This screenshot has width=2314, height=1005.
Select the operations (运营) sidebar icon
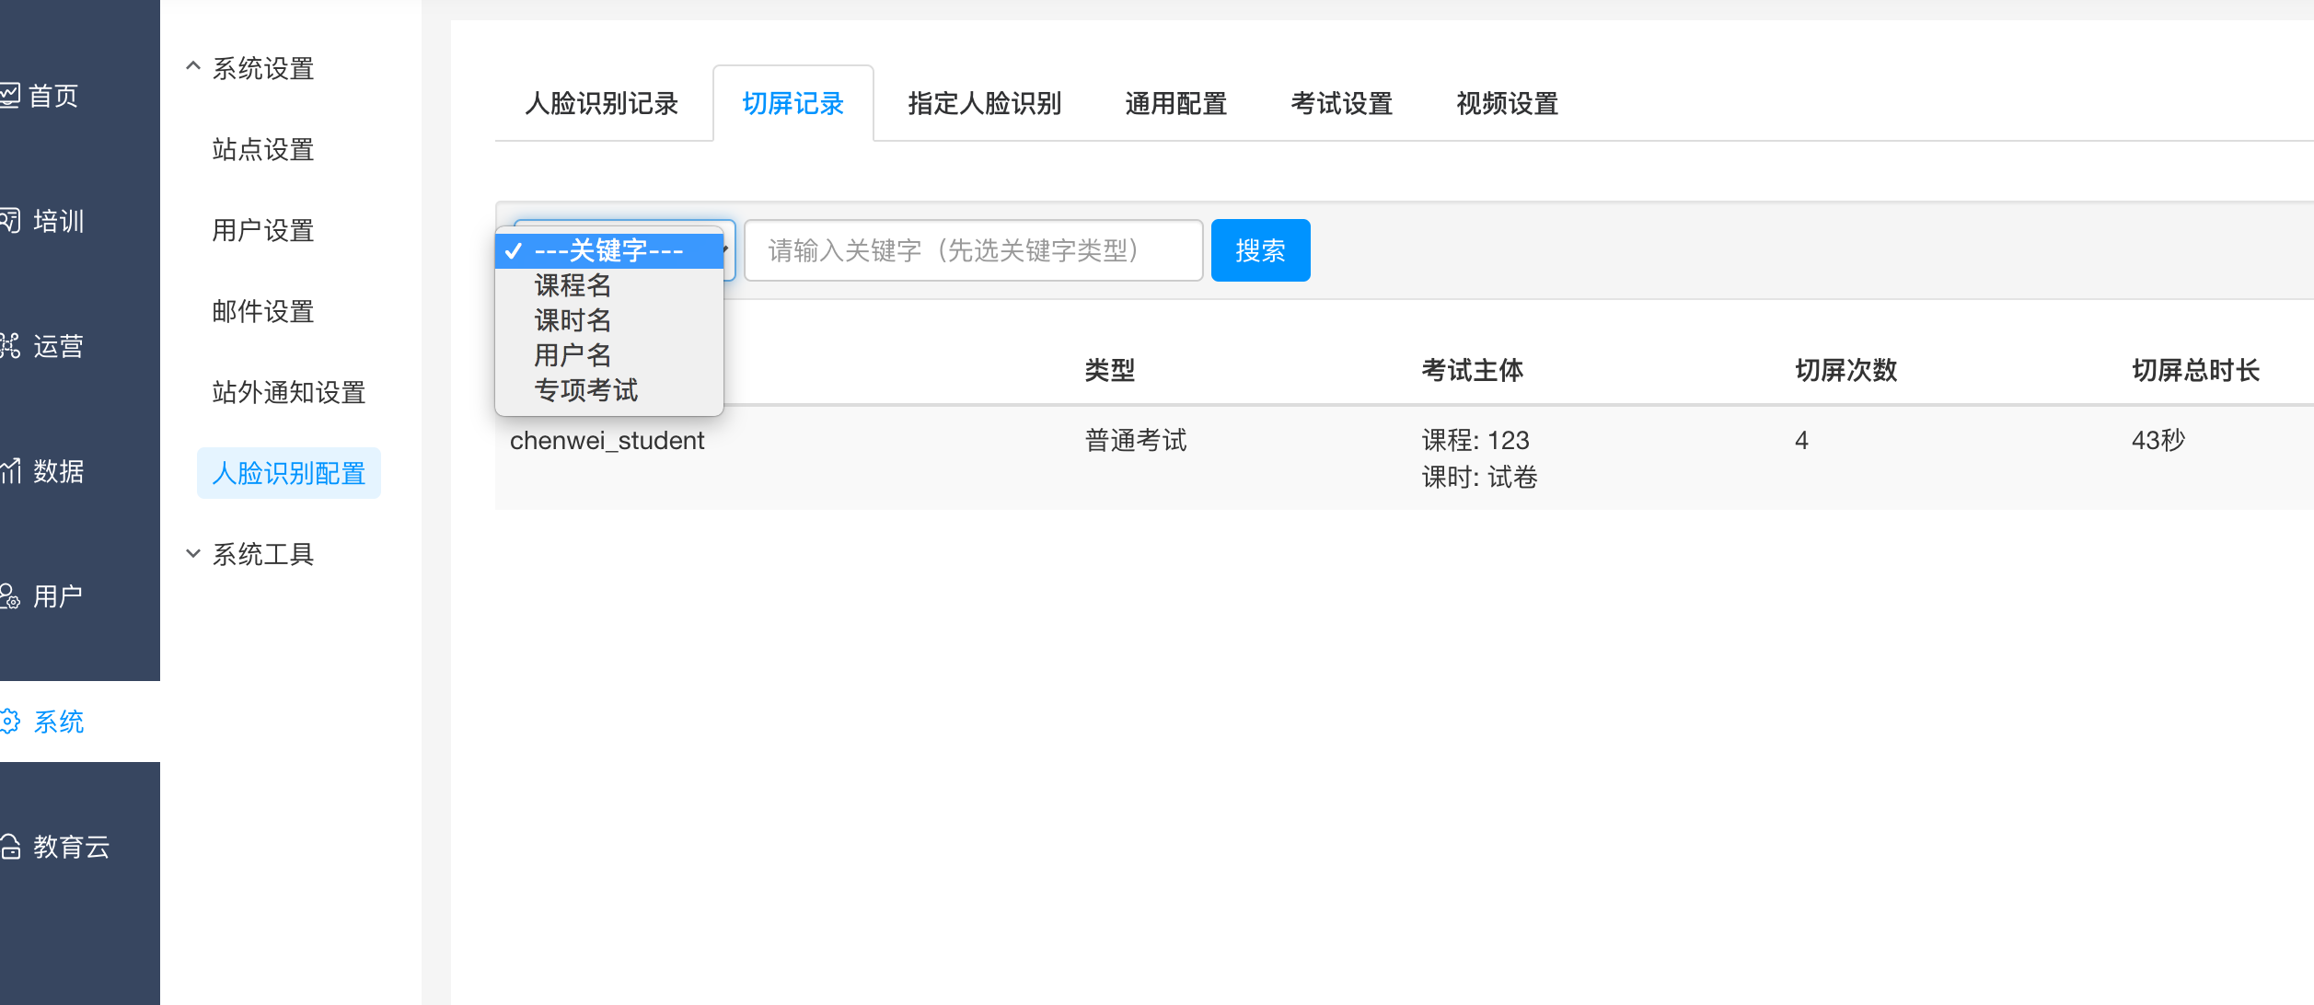tap(9, 345)
